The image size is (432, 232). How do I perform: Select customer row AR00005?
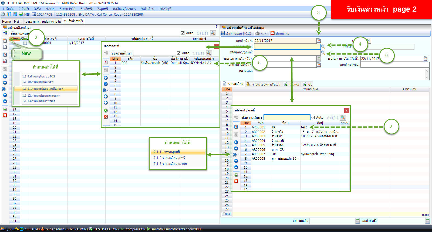(295, 145)
